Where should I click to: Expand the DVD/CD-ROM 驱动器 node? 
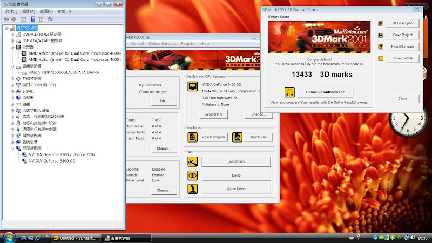pos(12,34)
